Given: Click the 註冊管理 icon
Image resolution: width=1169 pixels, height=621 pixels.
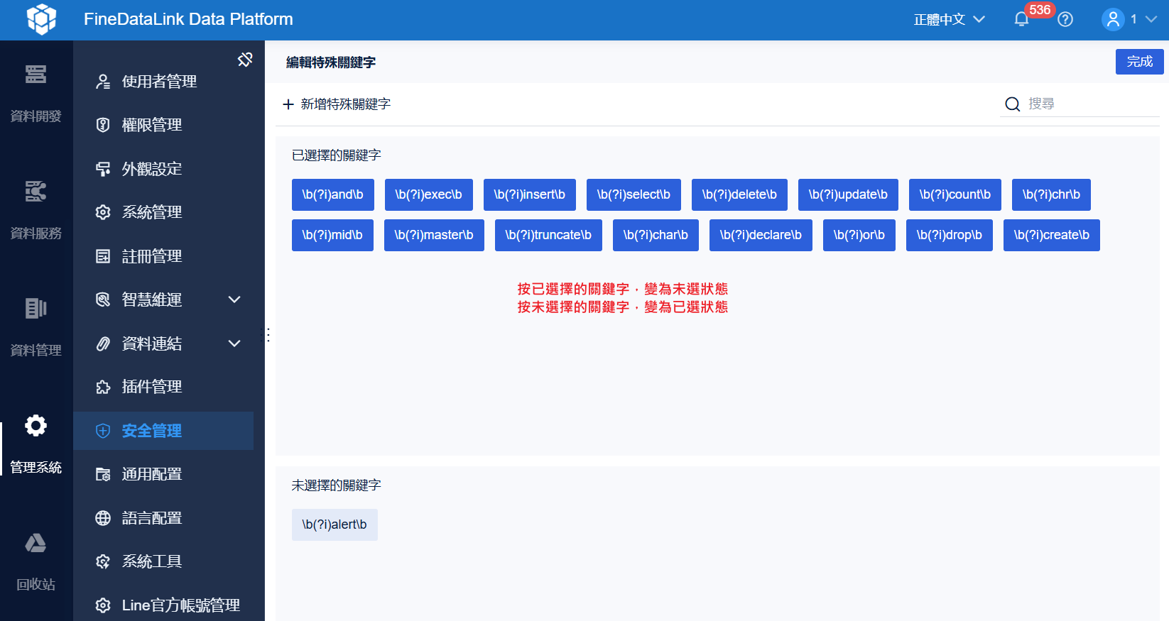Looking at the screenshot, I should 103,256.
